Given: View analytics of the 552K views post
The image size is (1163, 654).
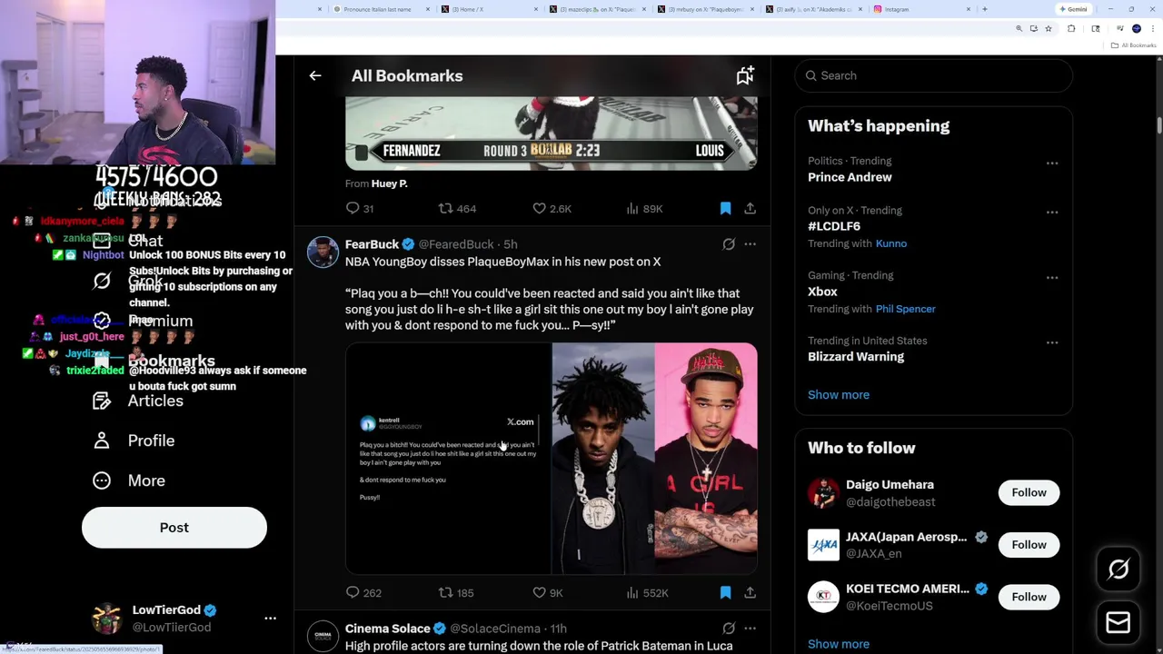Looking at the screenshot, I should pos(647,593).
